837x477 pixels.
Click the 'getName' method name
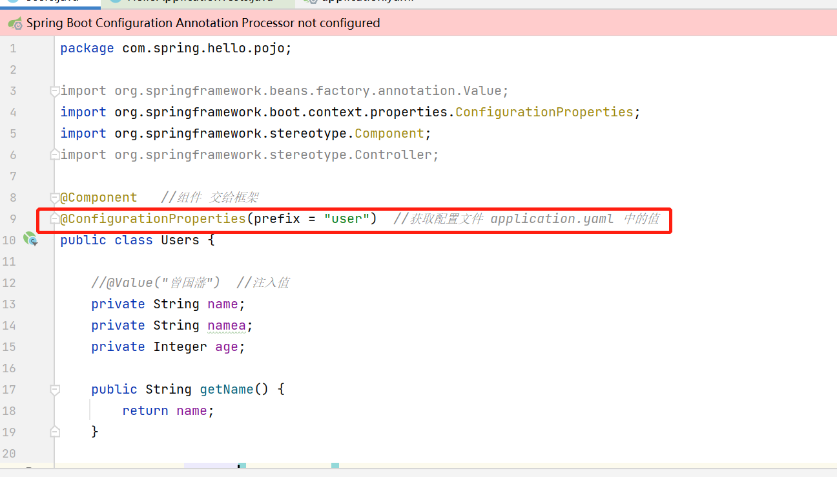(x=227, y=389)
